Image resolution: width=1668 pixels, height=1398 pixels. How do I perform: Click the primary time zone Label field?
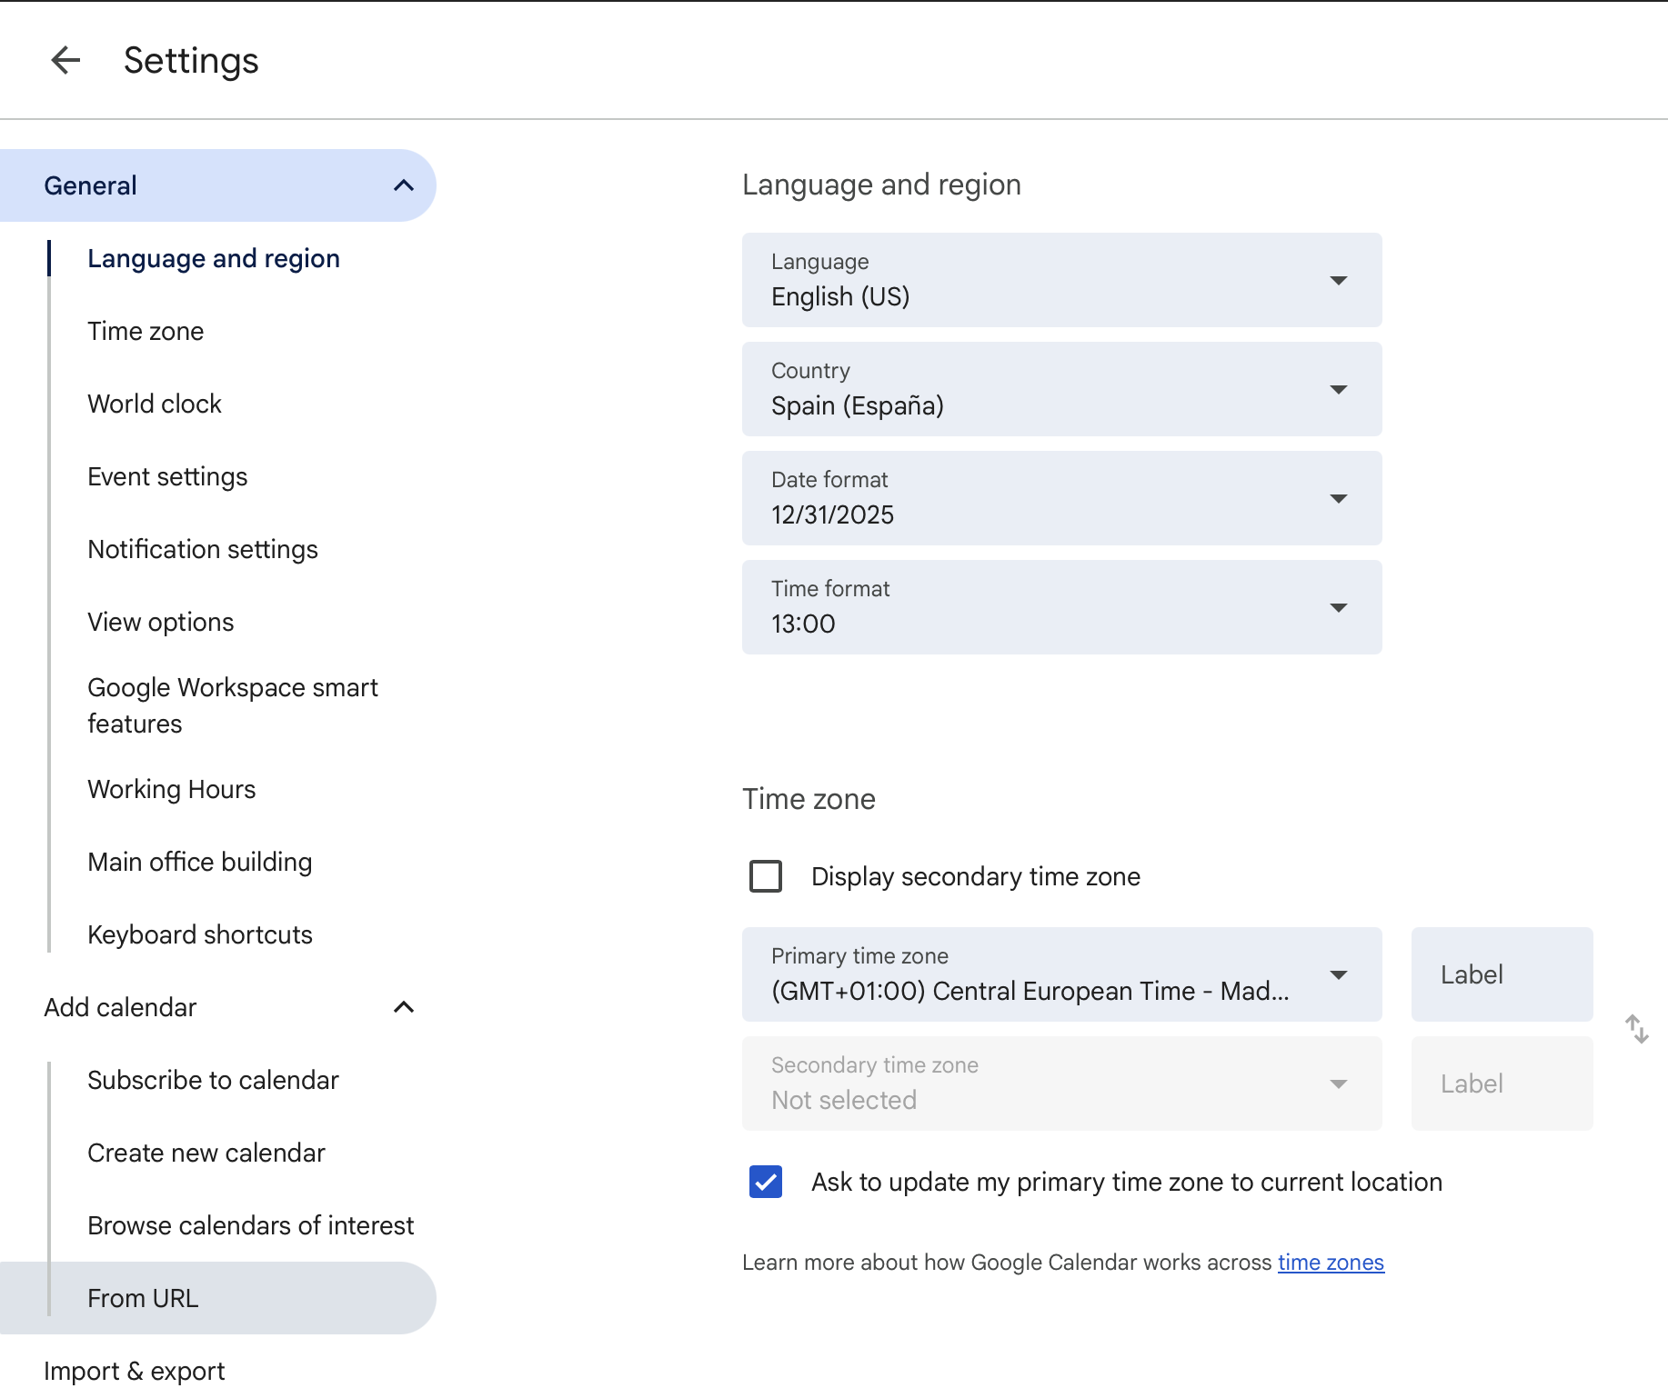(1501, 974)
